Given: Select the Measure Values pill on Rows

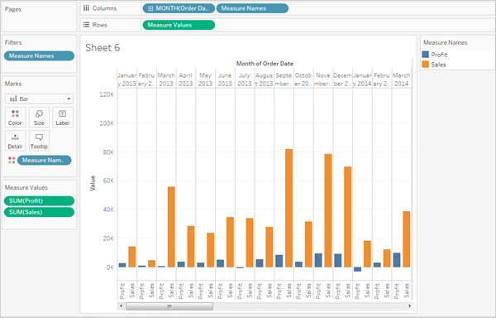Looking at the screenshot, I should click(x=179, y=25).
